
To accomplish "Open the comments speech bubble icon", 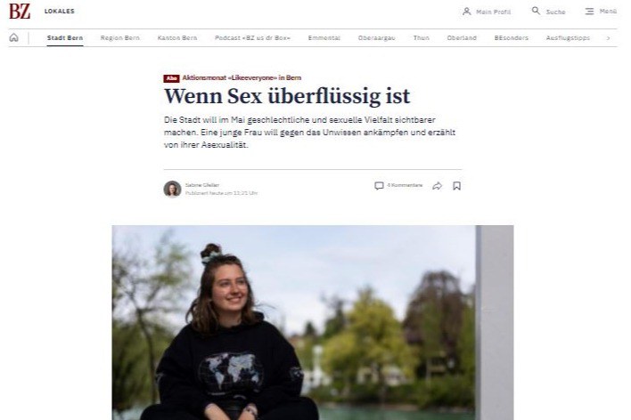I will point(379,186).
